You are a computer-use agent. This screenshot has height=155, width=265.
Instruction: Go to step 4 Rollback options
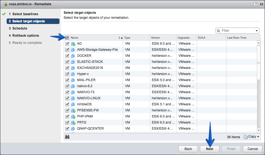tap(24, 36)
